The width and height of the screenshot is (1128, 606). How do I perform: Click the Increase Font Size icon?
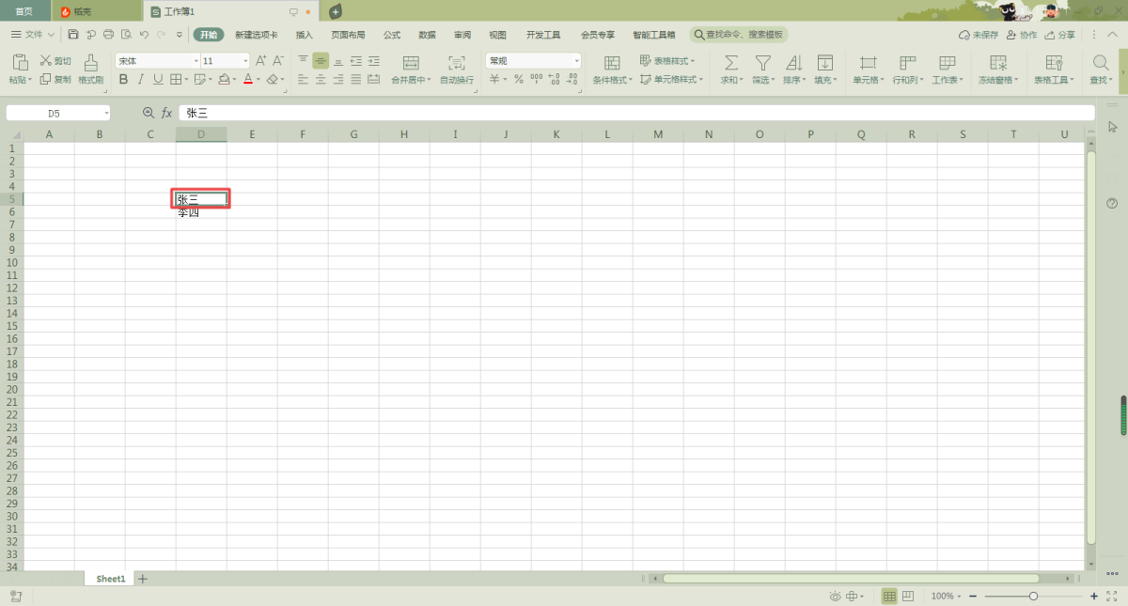(x=261, y=61)
